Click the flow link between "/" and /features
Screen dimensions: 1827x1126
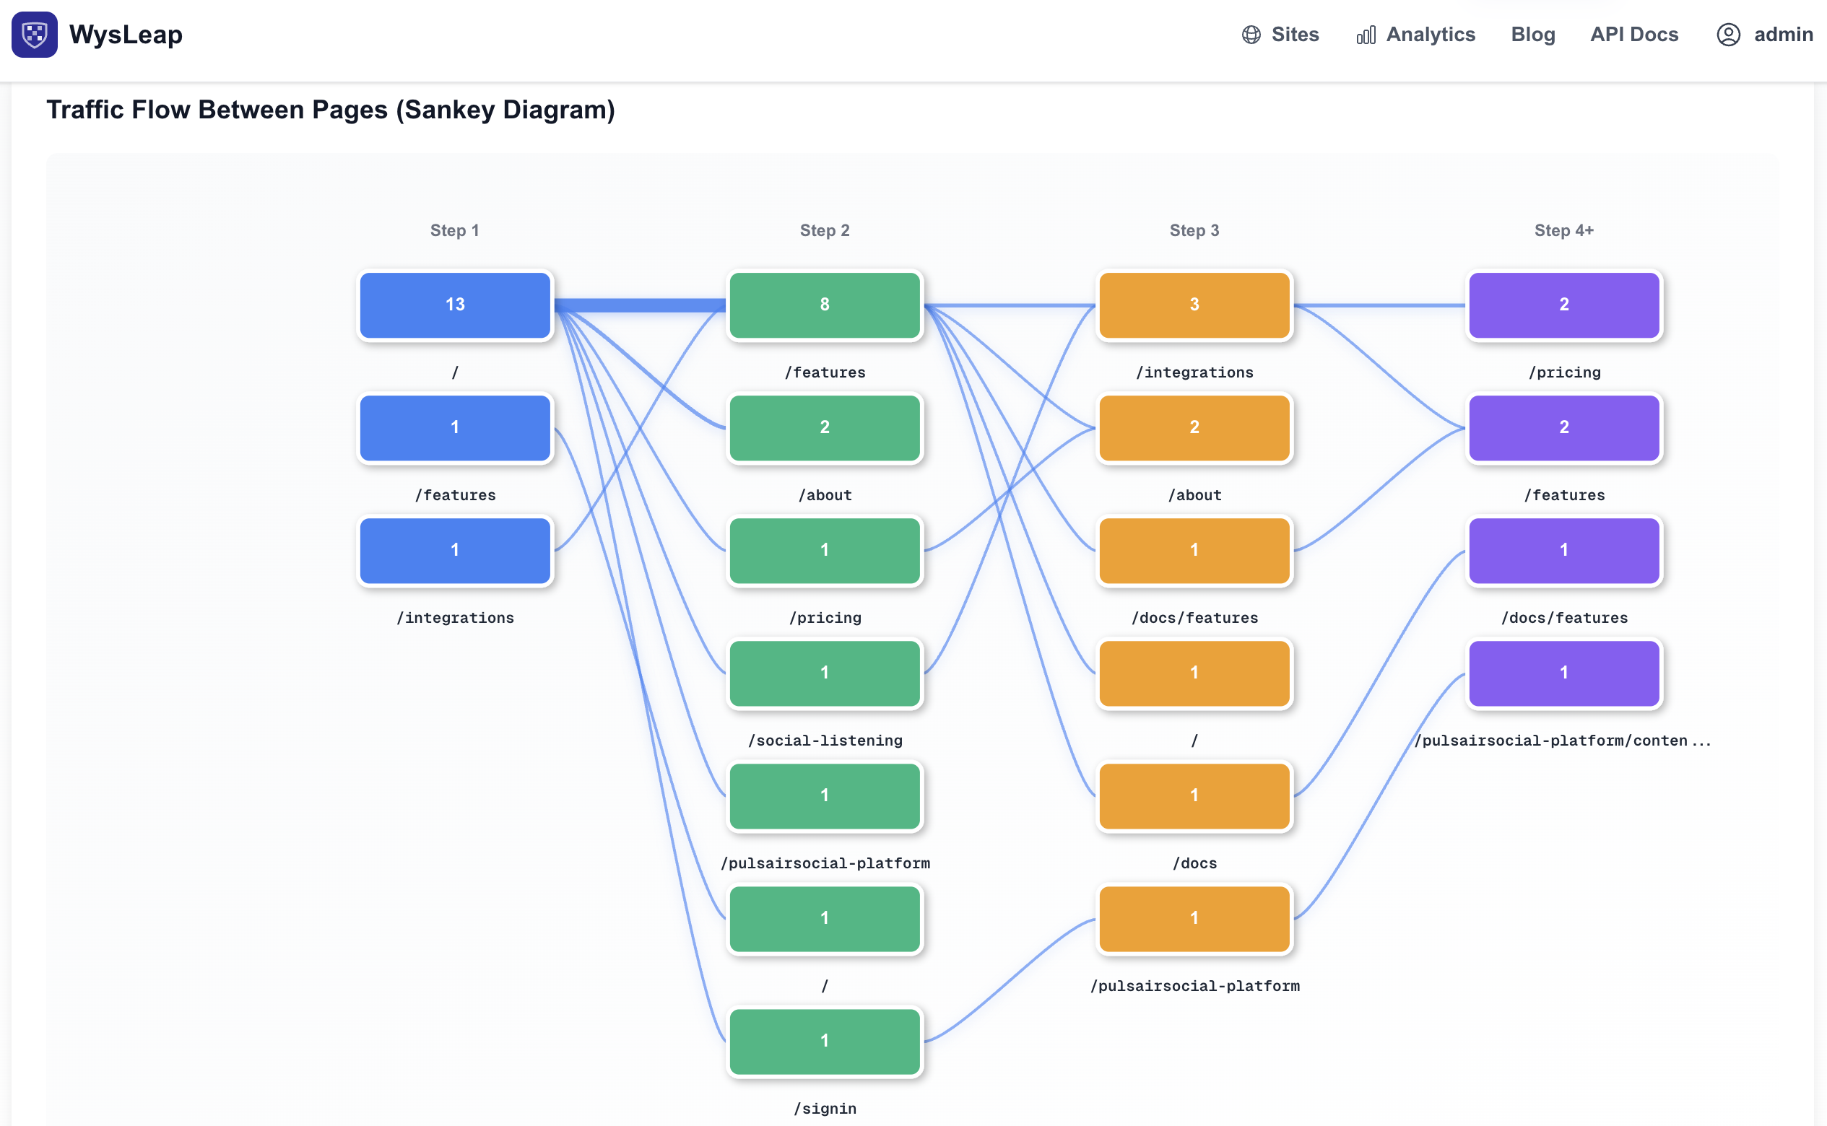coord(641,307)
